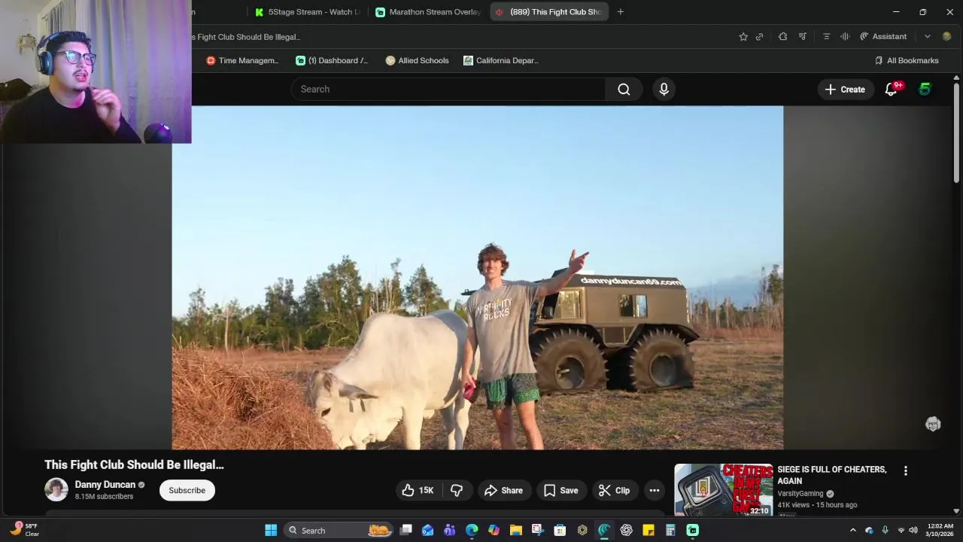
Task: Open the browser profile avatar
Action: point(946,36)
